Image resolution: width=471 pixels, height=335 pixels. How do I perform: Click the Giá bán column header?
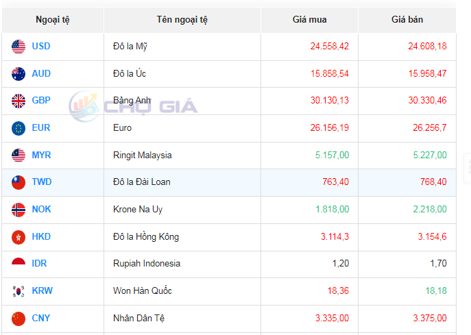[407, 20]
